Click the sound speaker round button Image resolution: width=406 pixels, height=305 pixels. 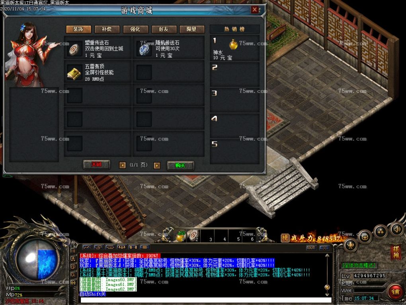397,229
